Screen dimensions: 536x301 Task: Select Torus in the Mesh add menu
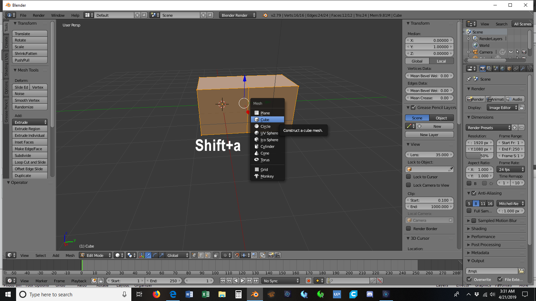[267, 160]
